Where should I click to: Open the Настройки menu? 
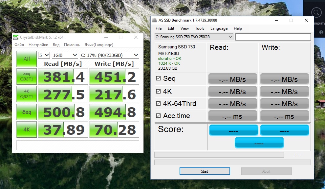click(38, 45)
